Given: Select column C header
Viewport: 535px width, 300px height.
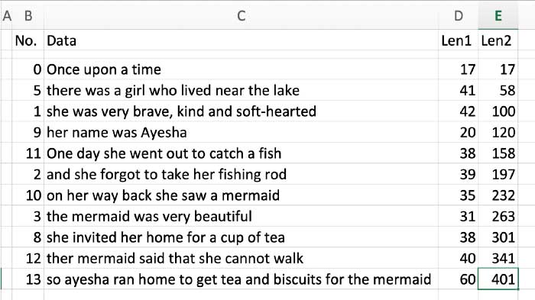Looking at the screenshot, I should [241, 16].
